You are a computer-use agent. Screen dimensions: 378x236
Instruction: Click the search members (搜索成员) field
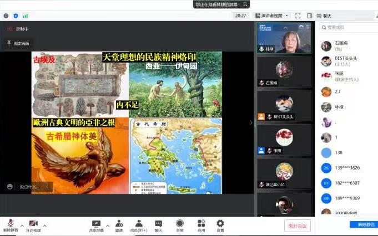point(349,28)
